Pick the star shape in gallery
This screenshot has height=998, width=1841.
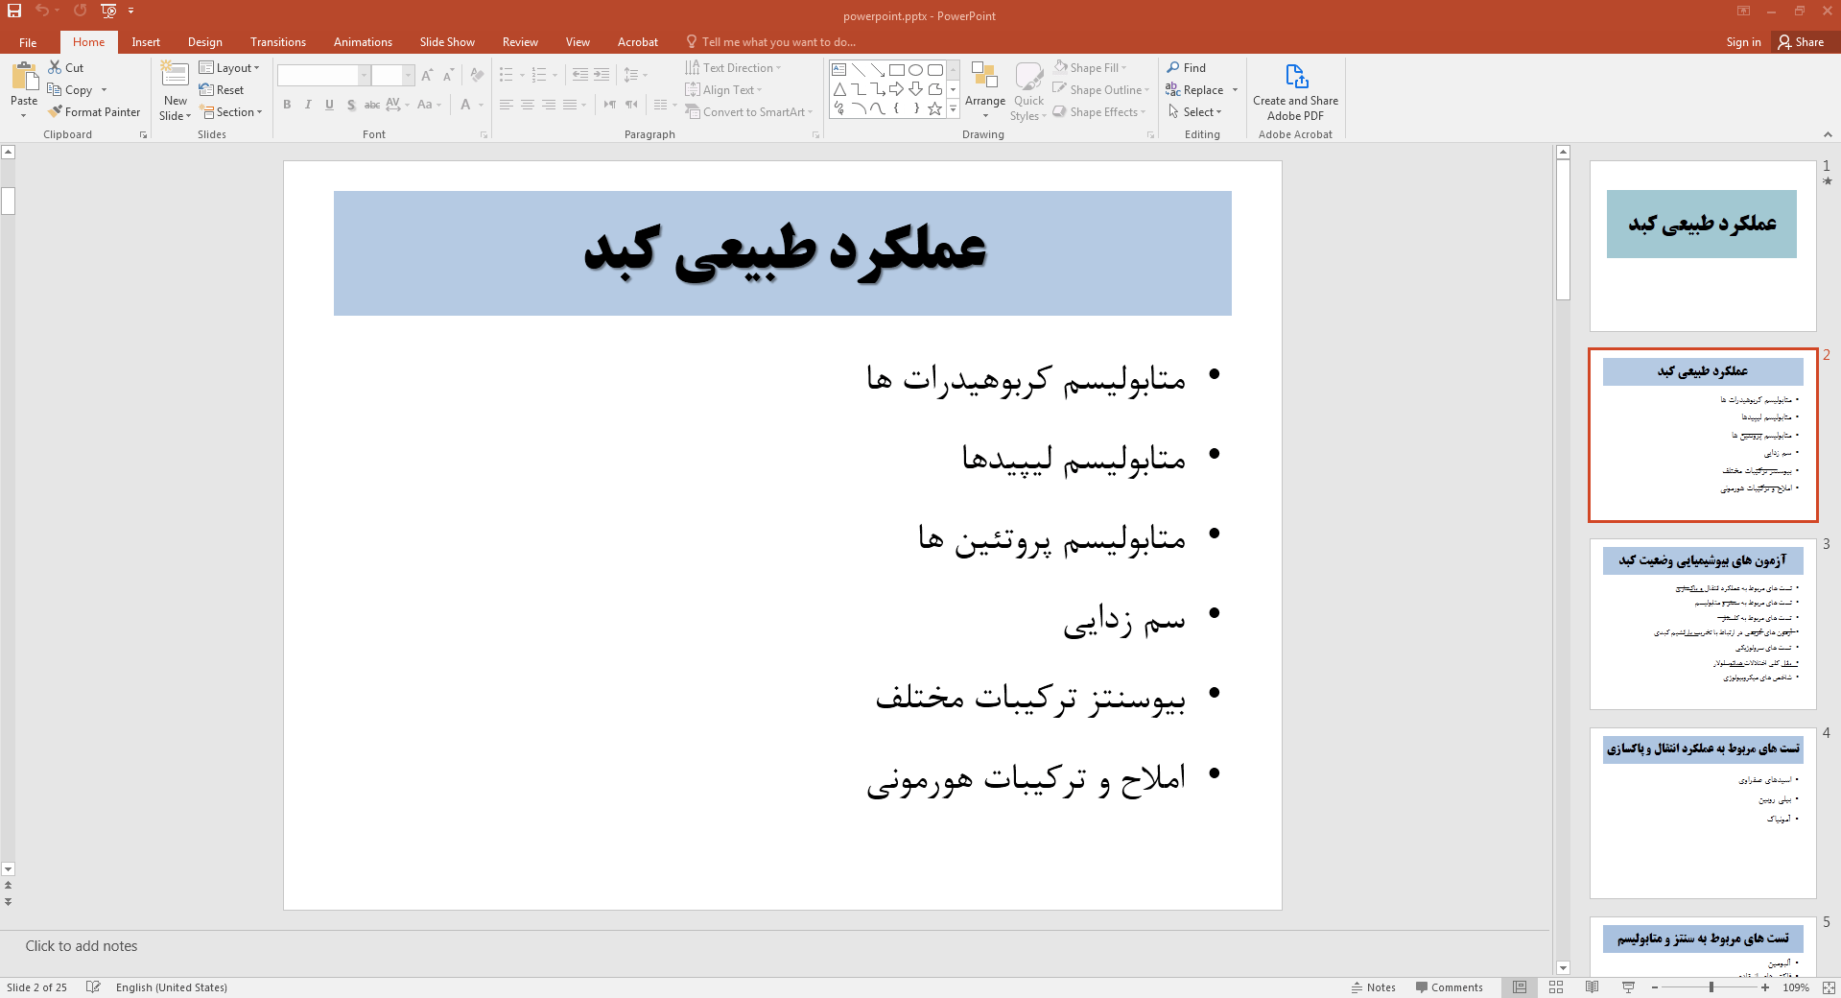click(935, 108)
